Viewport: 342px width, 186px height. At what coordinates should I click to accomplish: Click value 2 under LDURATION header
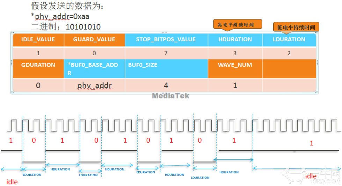coord(289,53)
